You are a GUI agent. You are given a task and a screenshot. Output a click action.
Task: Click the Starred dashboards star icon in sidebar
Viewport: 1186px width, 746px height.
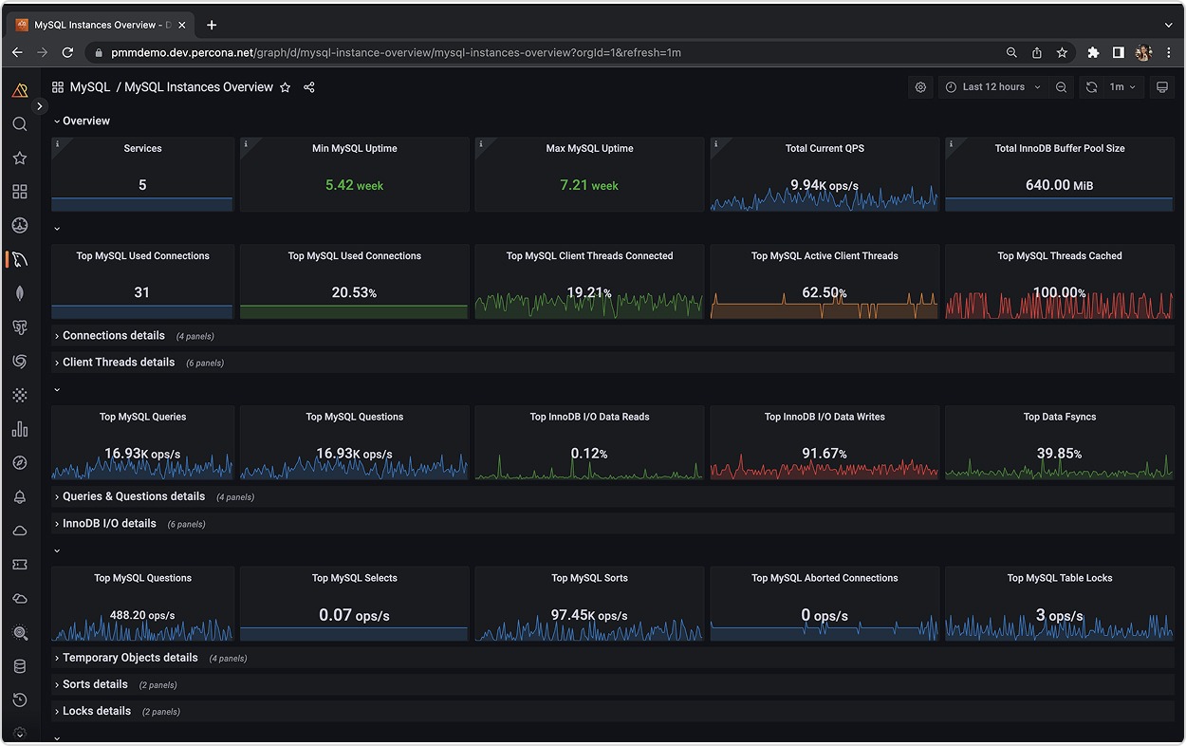(x=19, y=159)
